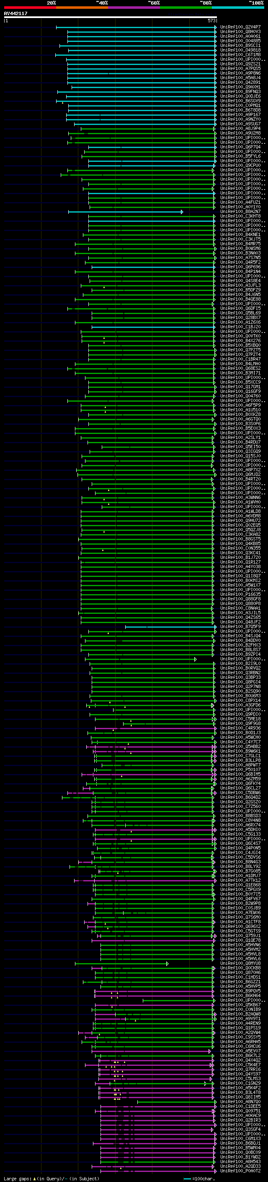The width and height of the screenshot is (268, 1182).
Task: Select the UniRef100_Q7PZT4 label
Action: 240,354
